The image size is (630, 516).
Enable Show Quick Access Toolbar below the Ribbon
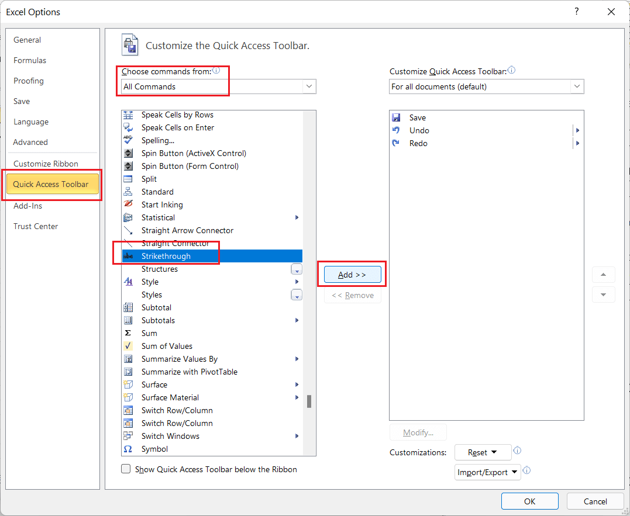coord(126,469)
